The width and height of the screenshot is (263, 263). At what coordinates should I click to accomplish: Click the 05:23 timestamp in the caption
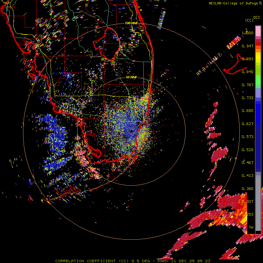(203, 261)
